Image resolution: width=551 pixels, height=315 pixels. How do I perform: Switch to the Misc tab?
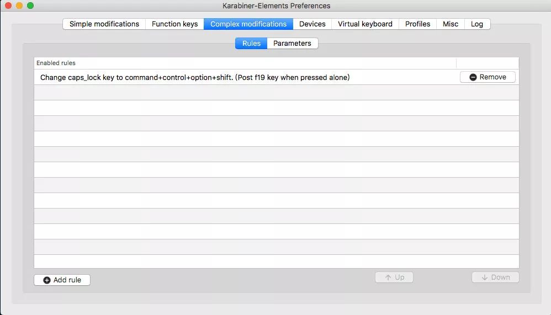[x=451, y=24]
